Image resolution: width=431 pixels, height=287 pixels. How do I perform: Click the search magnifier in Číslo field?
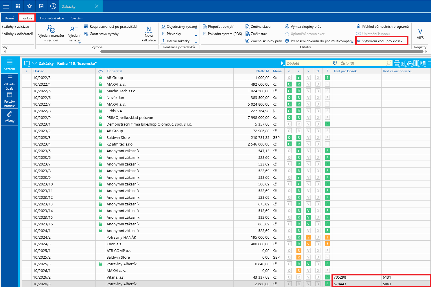pos(389,63)
